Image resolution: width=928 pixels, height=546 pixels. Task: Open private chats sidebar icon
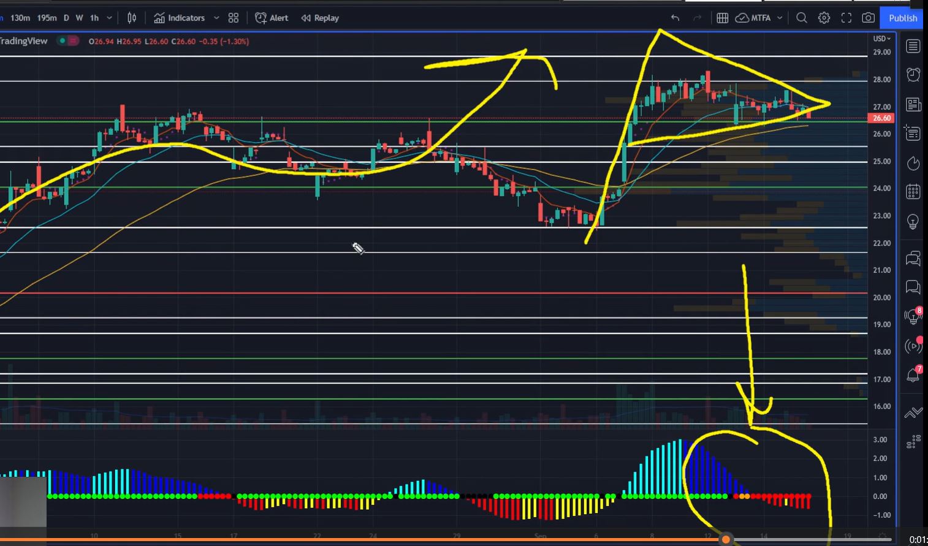pyautogui.click(x=913, y=286)
